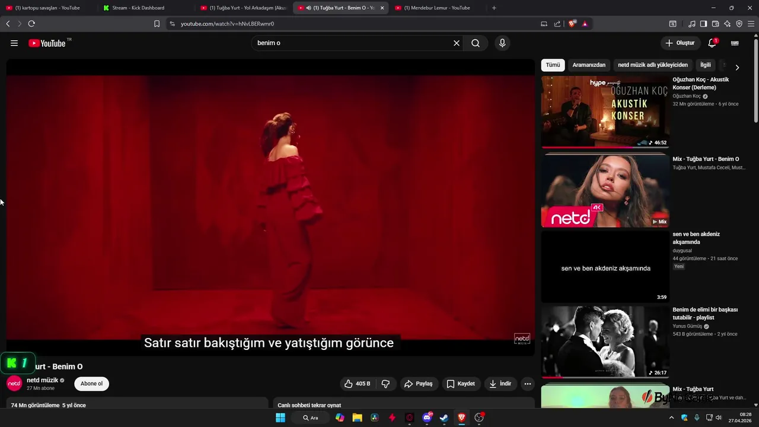The height and width of the screenshot is (427, 759).
Task: Open a new browser tab
Action: point(494,8)
